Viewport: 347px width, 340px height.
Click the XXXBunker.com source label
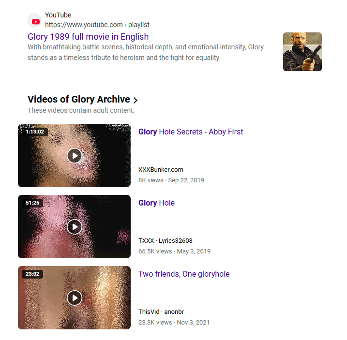coord(161,170)
